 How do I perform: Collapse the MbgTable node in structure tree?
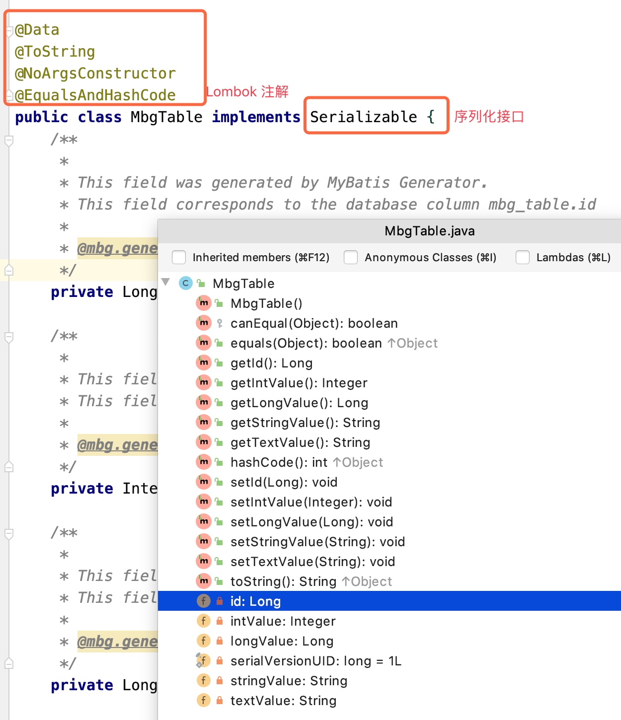[166, 283]
